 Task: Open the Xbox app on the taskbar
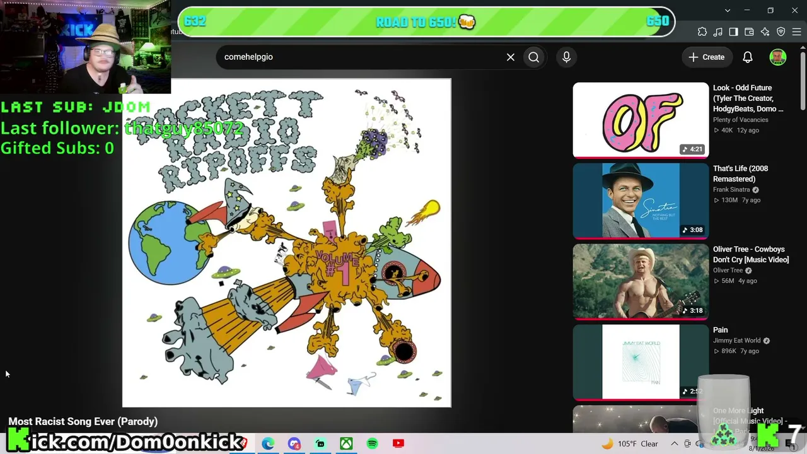point(346,444)
